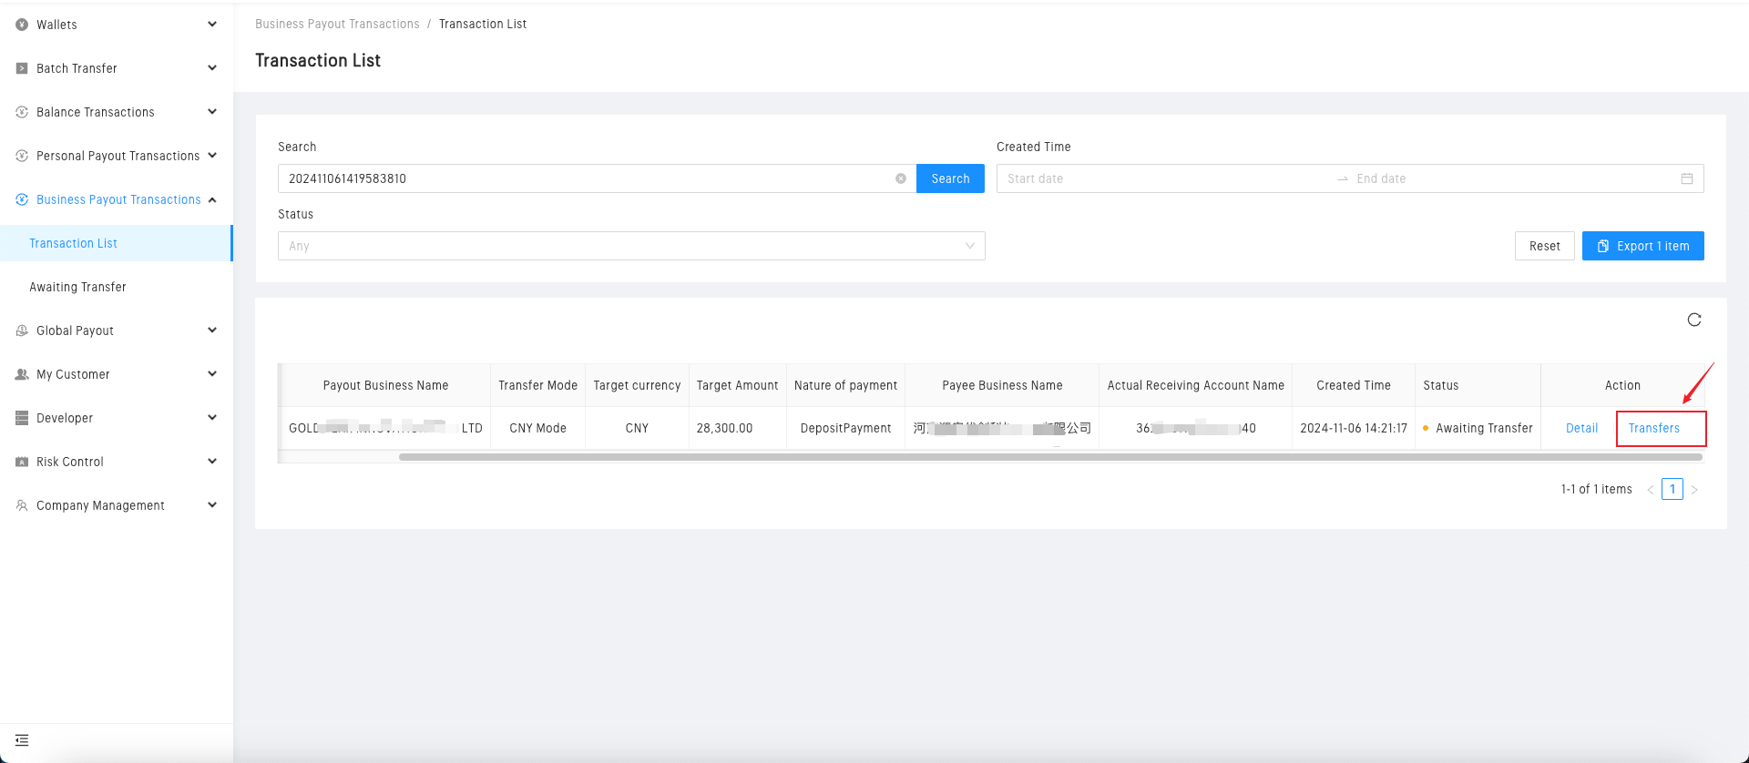Click the Target currency column header
The height and width of the screenshot is (763, 1749).
pyautogui.click(x=637, y=385)
